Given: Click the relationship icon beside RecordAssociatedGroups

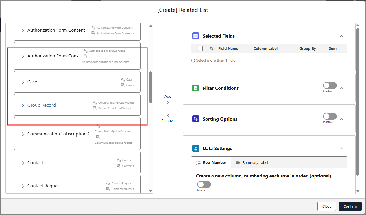Looking at the screenshot, I should (x=95, y=108).
